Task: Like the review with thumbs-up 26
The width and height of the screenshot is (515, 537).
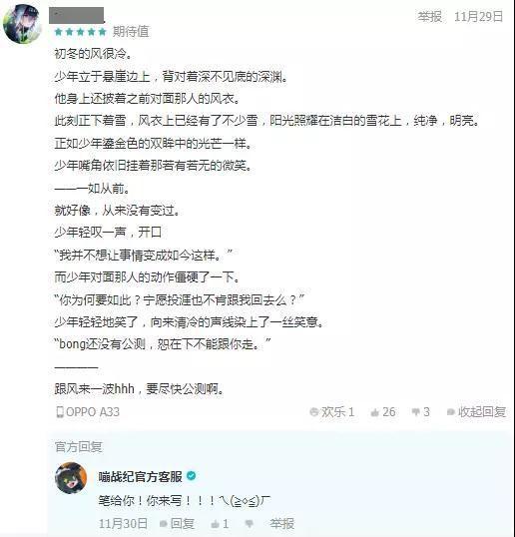Action: (383, 412)
